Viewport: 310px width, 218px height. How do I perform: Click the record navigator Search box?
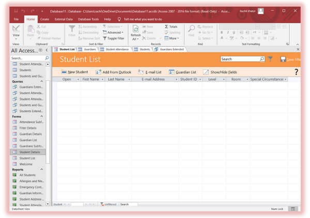(x=129, y=205)
